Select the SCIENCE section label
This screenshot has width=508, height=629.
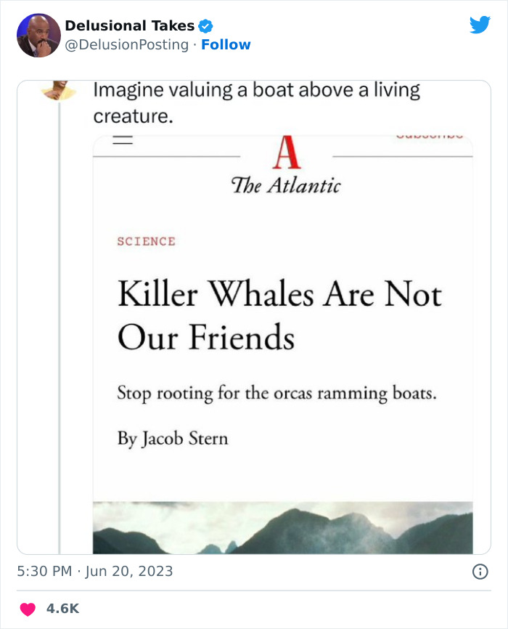coord(146,241)
